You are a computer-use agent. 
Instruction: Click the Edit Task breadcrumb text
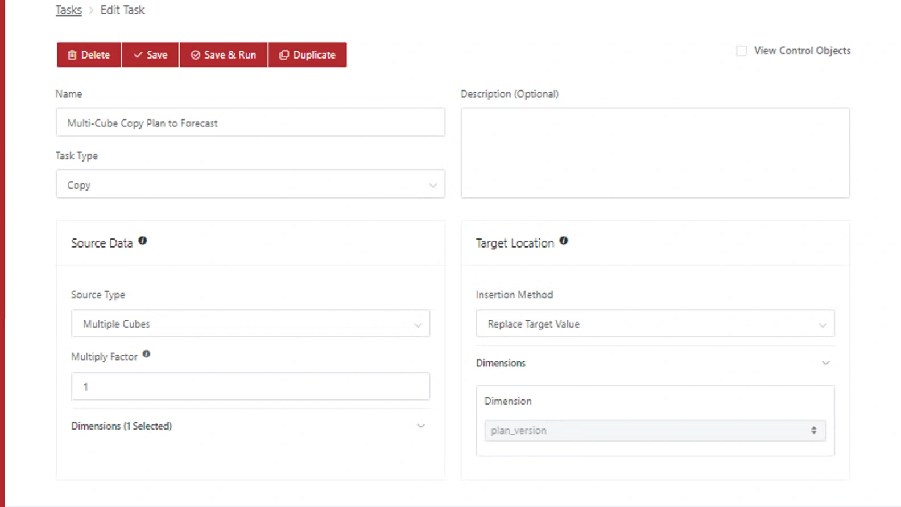(122, 10)
